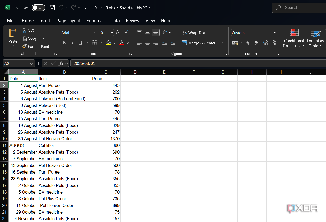Click the Insert Function fx button
This screenshot has height=222, width=326.
tap(61, 63)
